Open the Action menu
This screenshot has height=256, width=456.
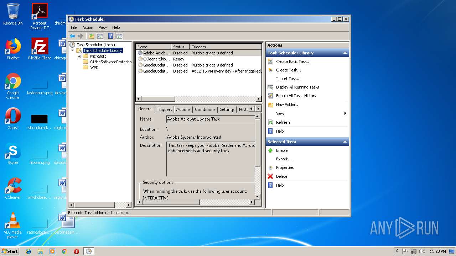[88, 27]
